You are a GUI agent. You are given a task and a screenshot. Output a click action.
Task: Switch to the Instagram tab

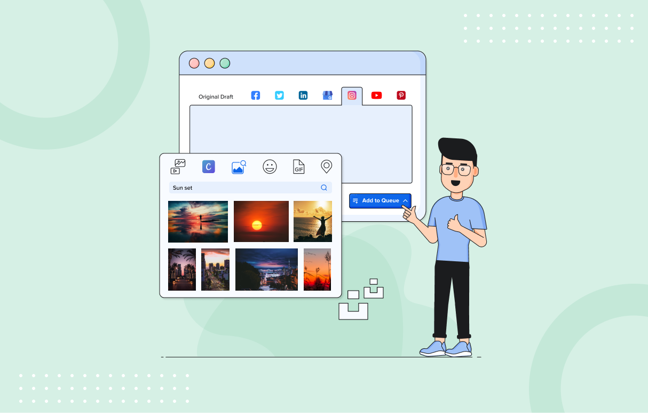[352, 96]
